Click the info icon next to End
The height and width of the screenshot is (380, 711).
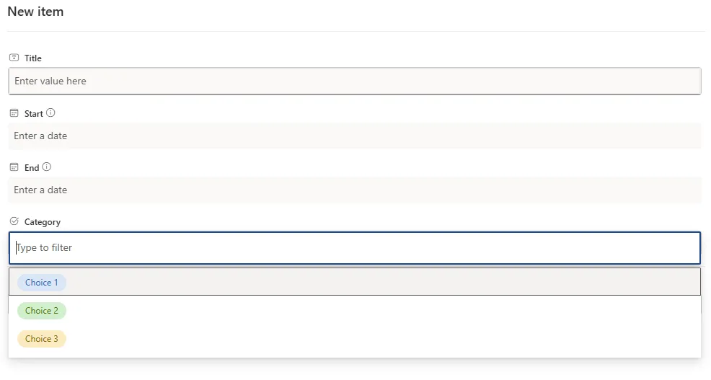(x=47, y=167)
